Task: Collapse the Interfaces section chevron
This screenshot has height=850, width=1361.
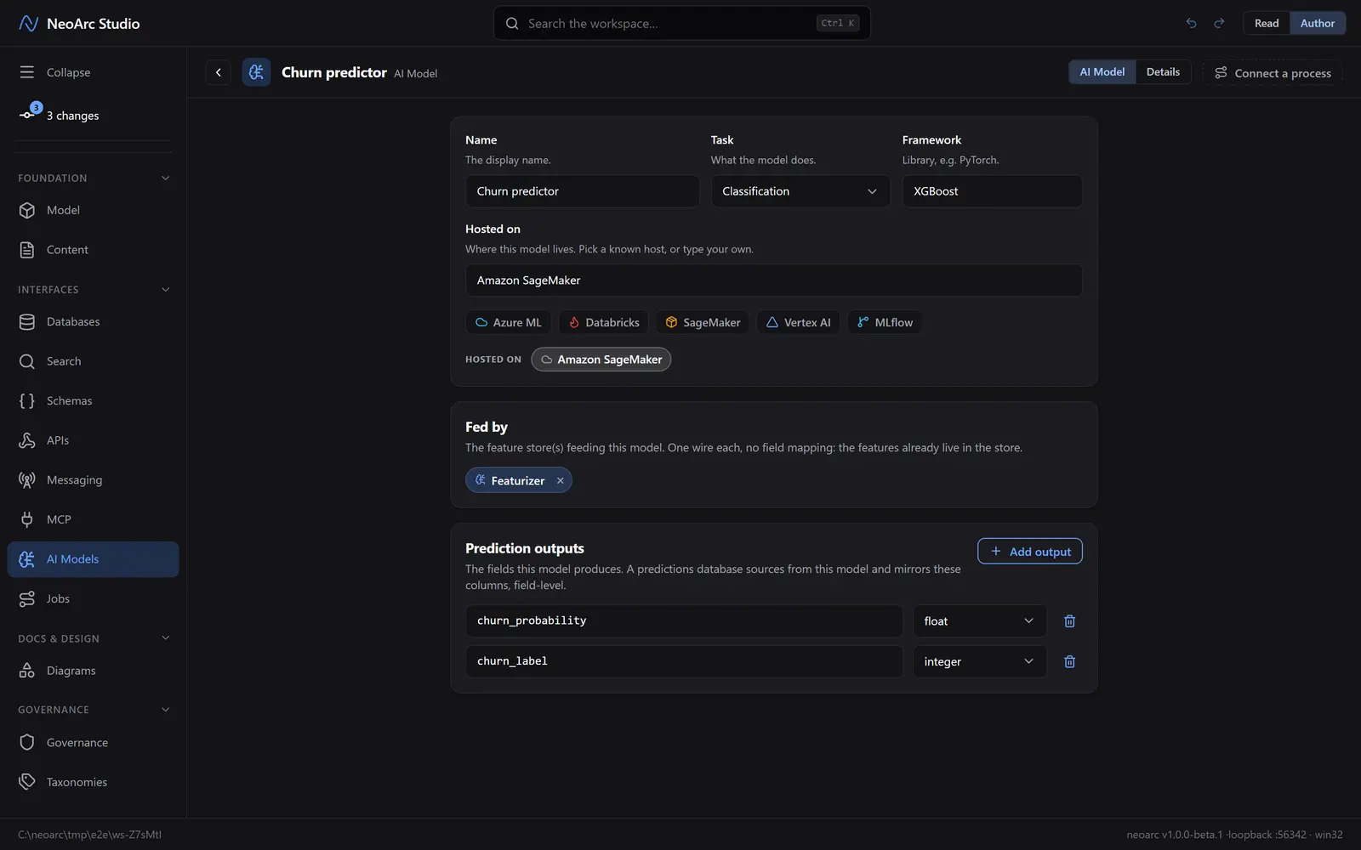Action: click(166, 290)
